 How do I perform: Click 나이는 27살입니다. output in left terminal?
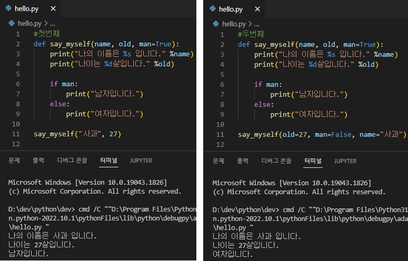click(x=42, y=244)
